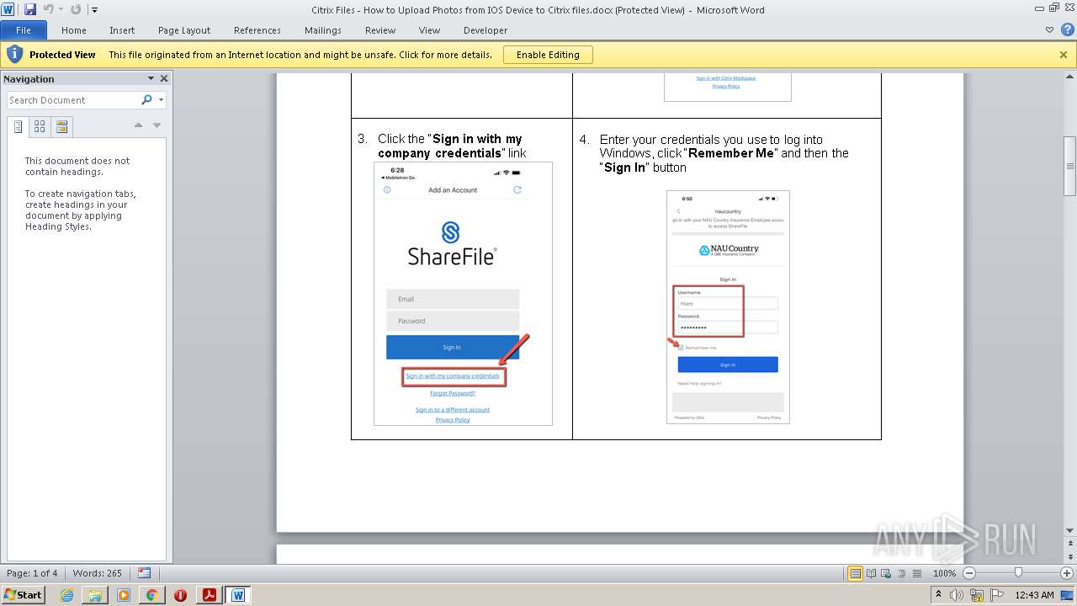This screenshot has height=606, width=1077.
Task: Click the Redo icon in Quick Access Toolbar
Action: pos(76,9)
